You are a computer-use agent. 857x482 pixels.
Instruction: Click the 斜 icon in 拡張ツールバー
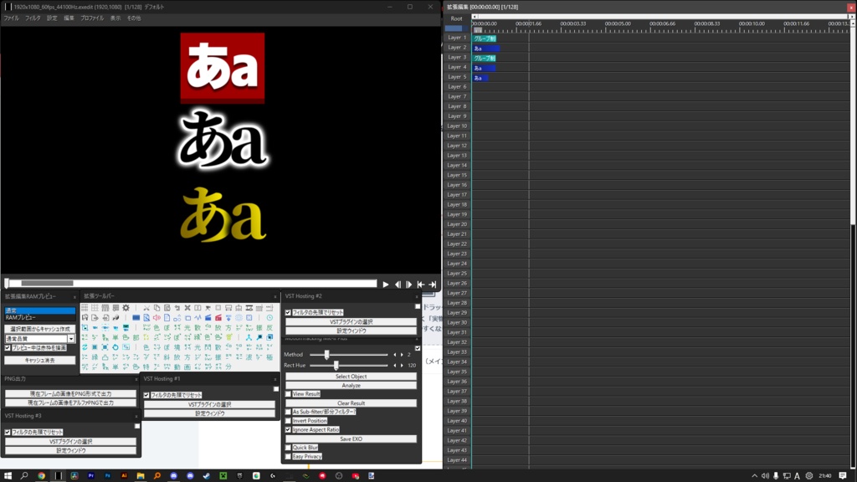coord(167,356)
